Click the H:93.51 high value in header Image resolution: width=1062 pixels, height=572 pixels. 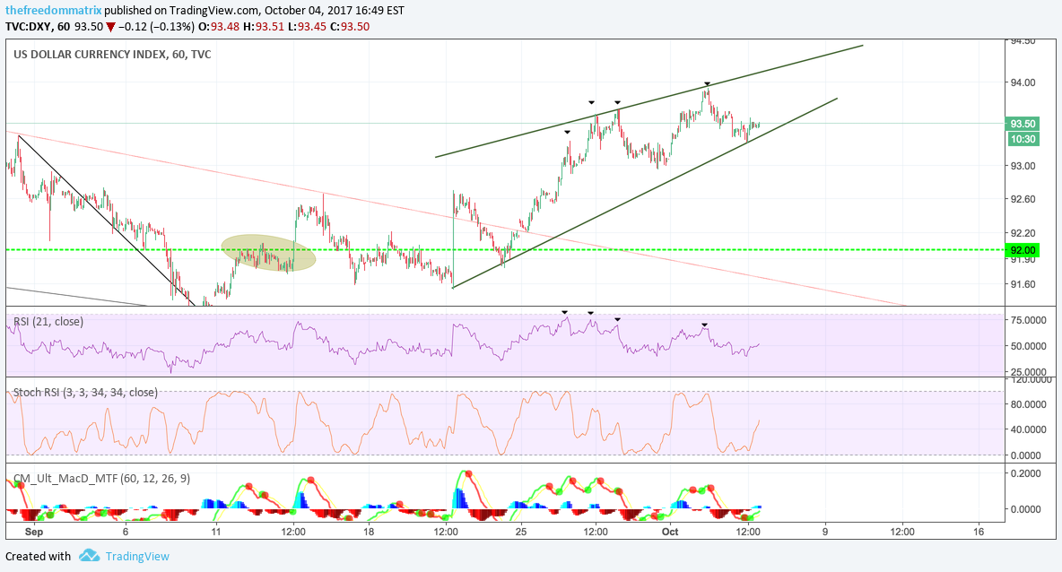point(264,26)
